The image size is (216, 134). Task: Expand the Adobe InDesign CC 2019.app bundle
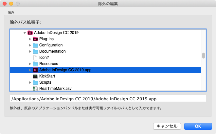coord(30,70)
